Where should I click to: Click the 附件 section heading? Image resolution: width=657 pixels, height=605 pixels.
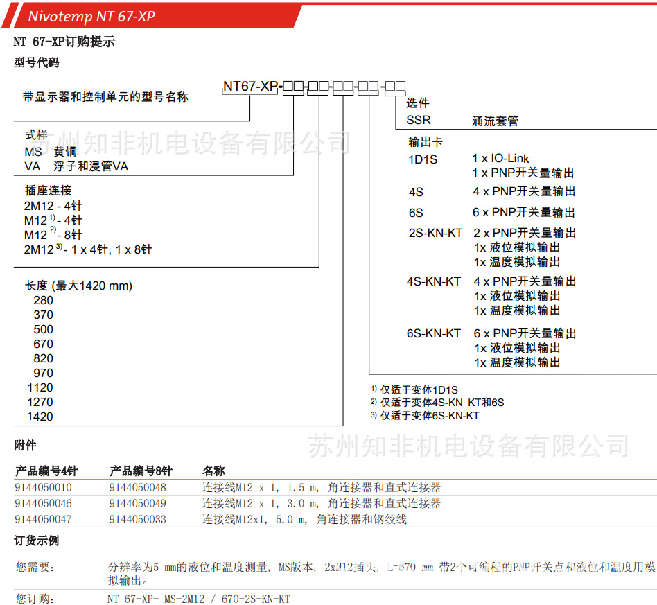pos(25,446)
